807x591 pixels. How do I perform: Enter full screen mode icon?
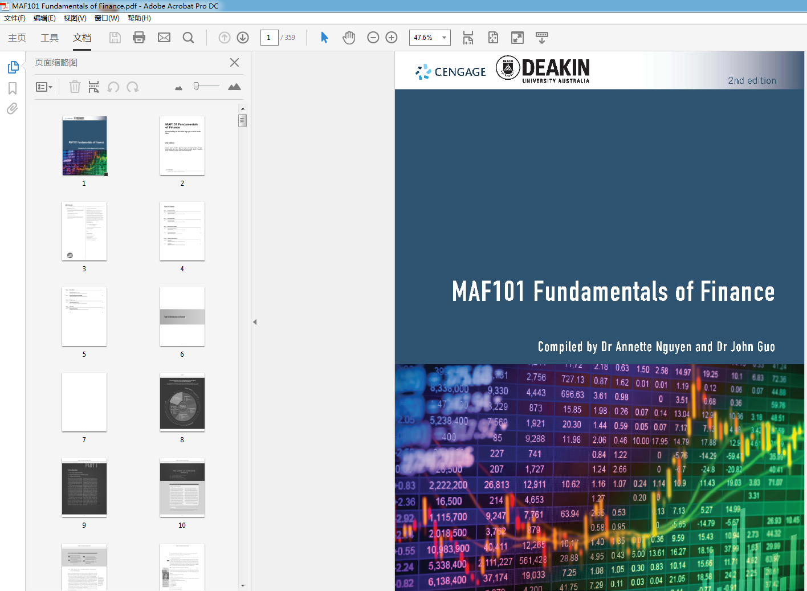point(517,38)
